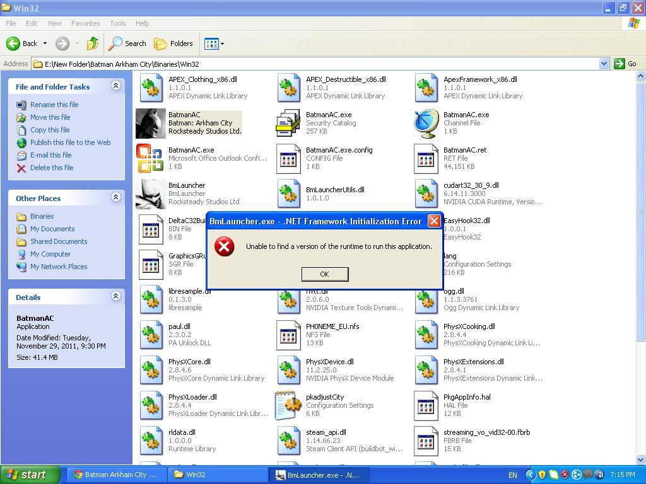The image size is (646, 484).
Task: Open the Search pane from toolbar
Action: coord(127,43)
